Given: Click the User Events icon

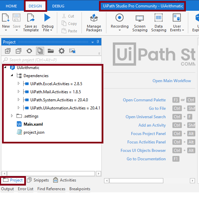Looking at the screenshot, I should click(x=177, y=18).
